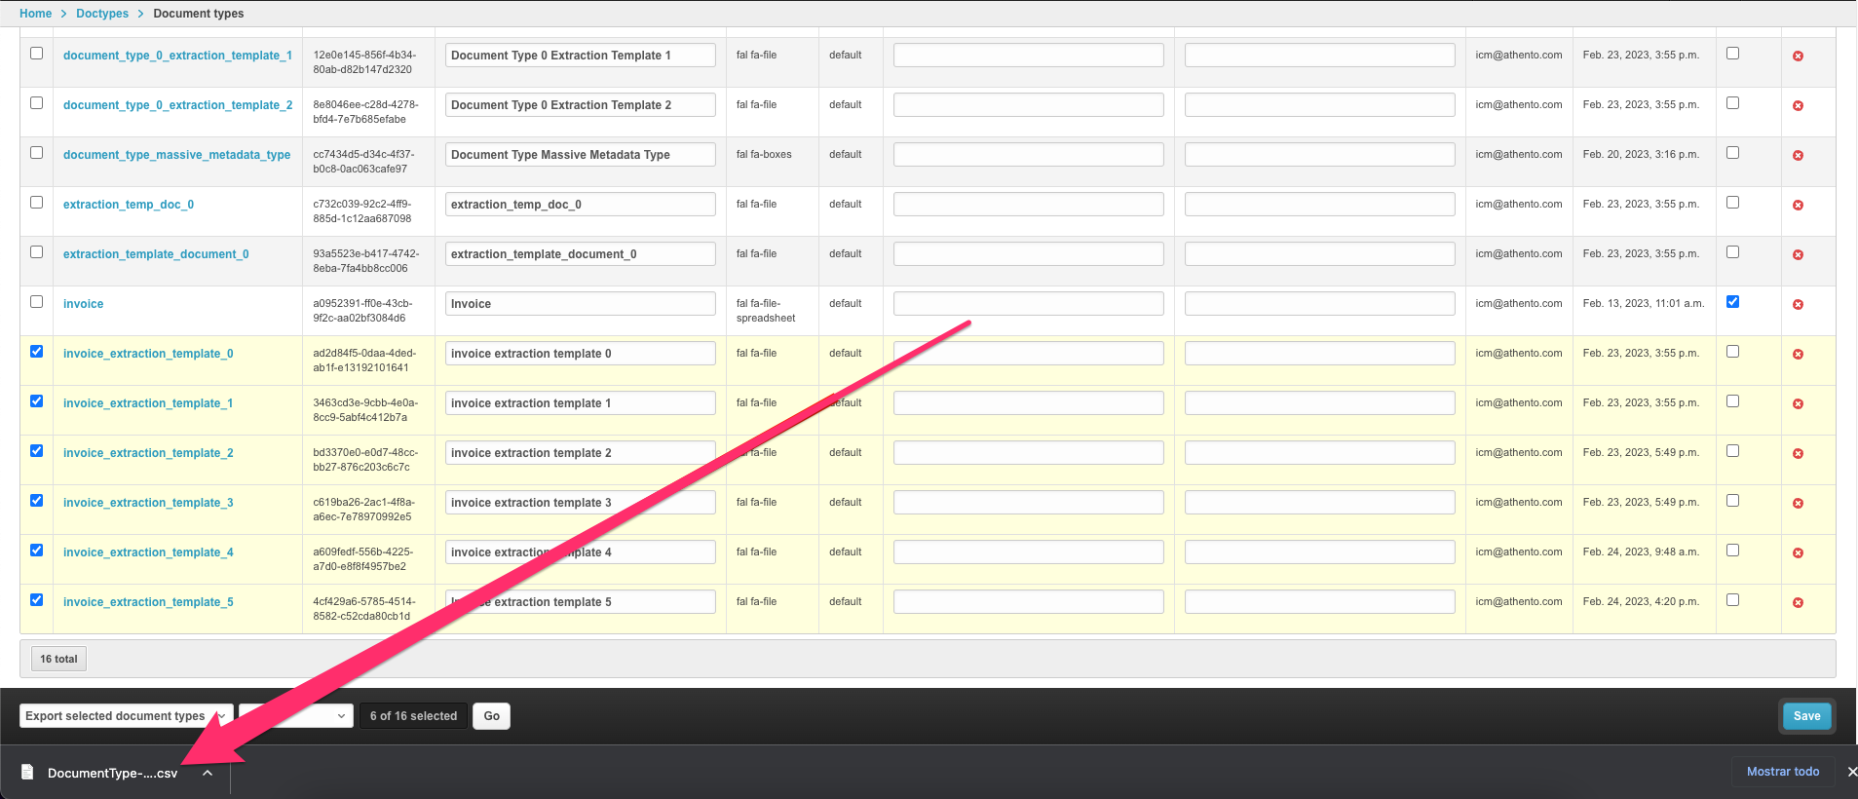Open the invoice_extraction_template_3 link

click(148, 503)
